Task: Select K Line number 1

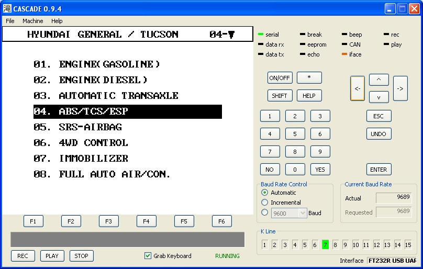Action: click(x=265, y=245)
